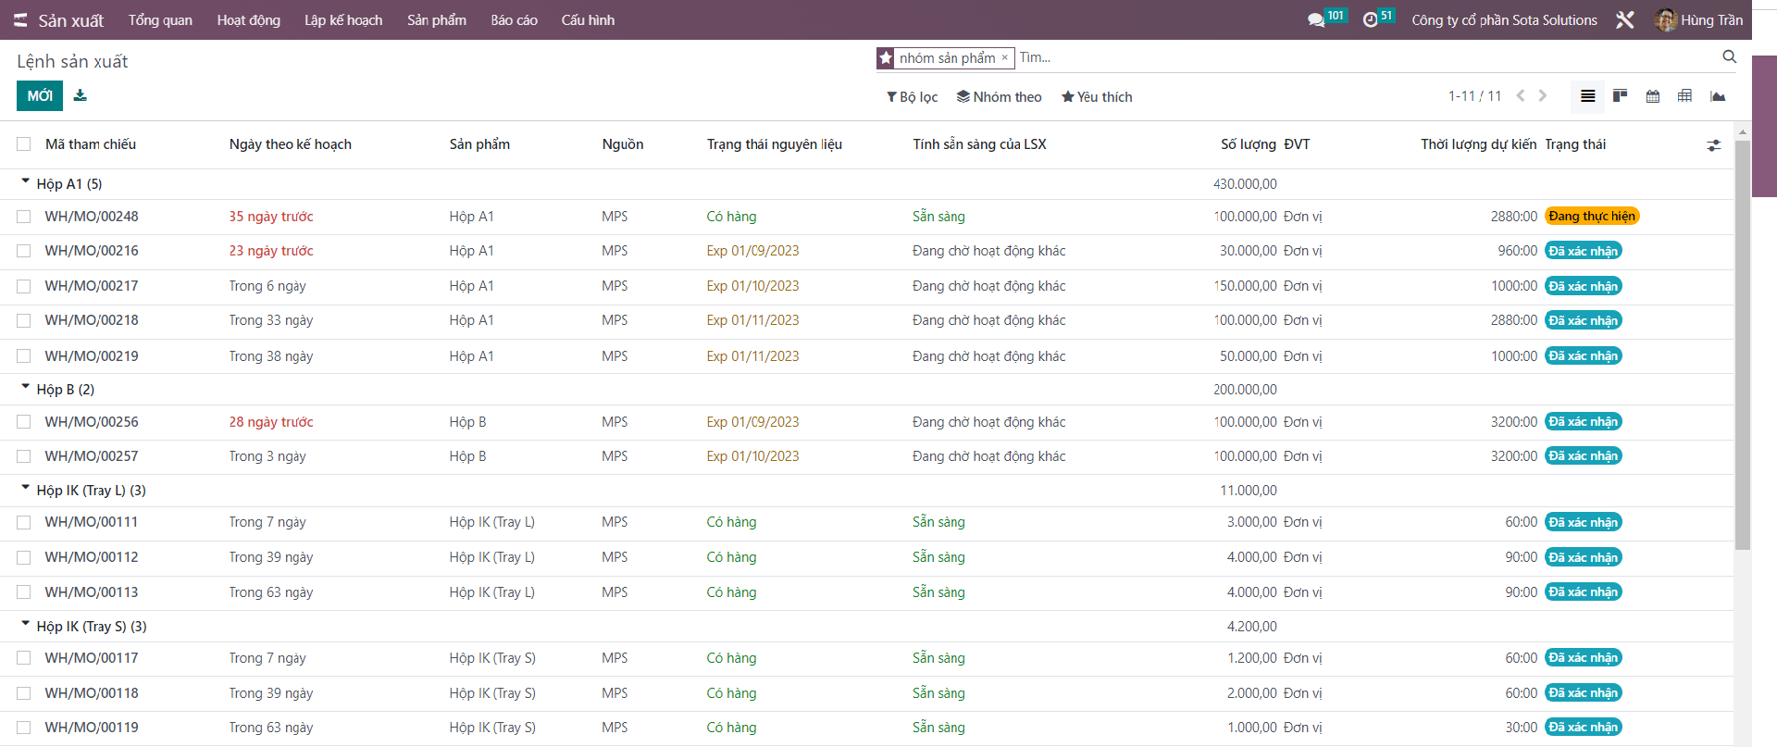Open the Nhóm theo dropdown
Viewport: 1777px width, 747px height.
999,97
